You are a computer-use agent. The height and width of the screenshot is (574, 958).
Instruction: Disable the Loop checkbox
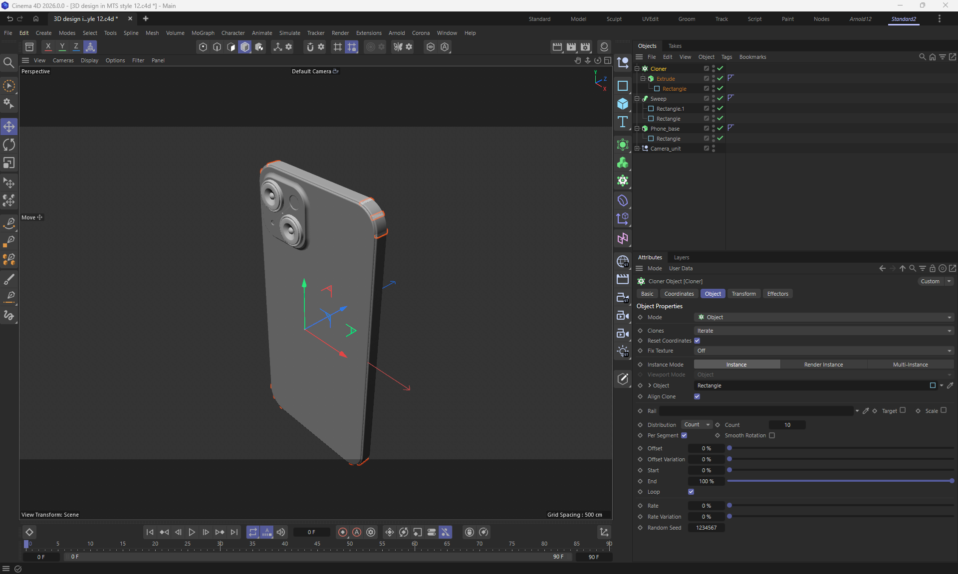[691, 492]
